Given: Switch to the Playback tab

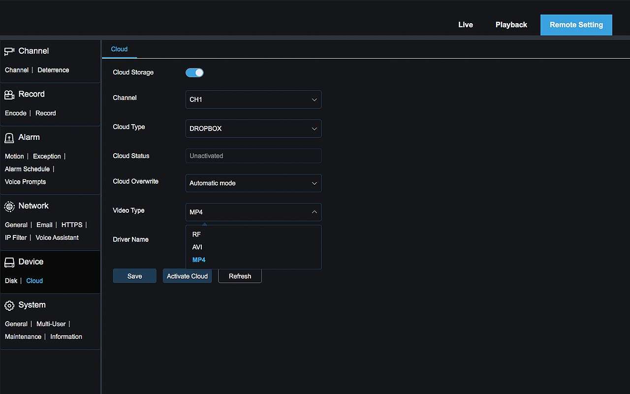Looking at the screenshot, I should pyautogui.click(x=511, y=25).
